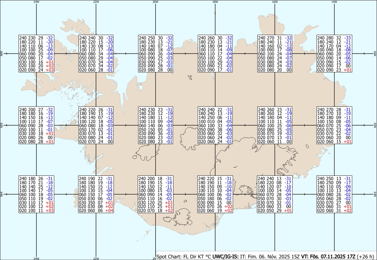Select the row "020 060 28 -01"

(96, 70)
